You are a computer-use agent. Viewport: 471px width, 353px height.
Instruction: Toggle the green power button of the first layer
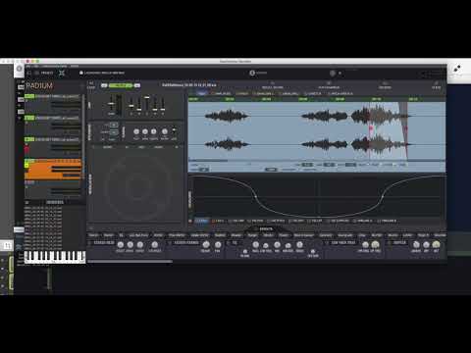tap(29, 96)
